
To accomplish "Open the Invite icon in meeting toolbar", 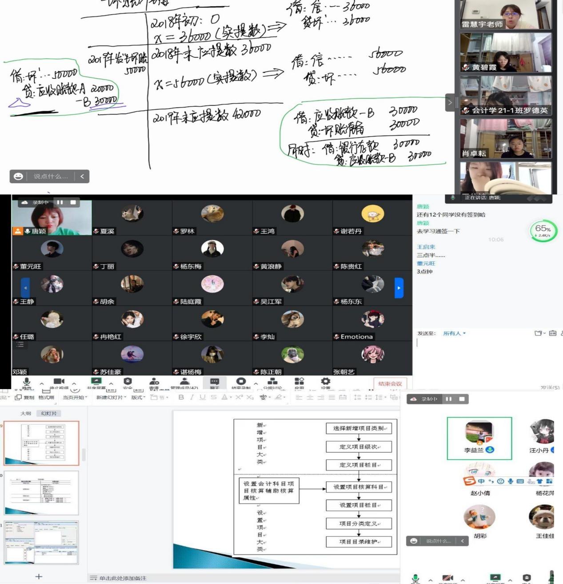I will point(154,381).
